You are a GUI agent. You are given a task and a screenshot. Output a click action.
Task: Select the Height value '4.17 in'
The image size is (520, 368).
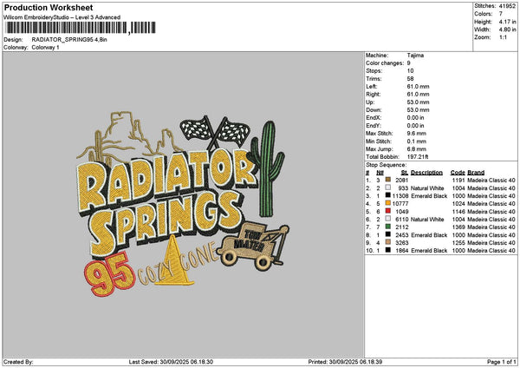point(507,22)
